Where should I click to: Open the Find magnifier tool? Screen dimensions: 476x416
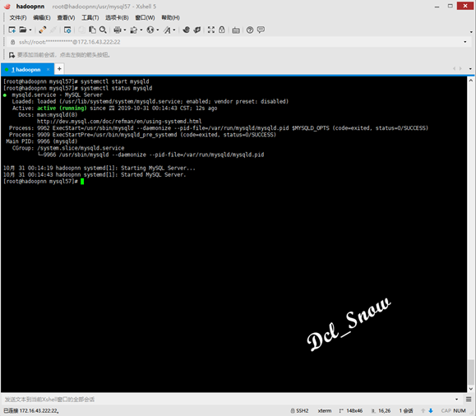pos(103,30)
